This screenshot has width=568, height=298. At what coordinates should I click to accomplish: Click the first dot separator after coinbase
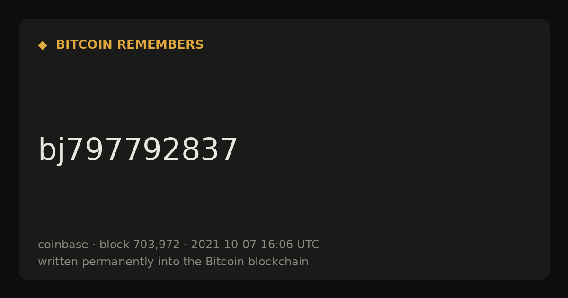click(94, 245)
